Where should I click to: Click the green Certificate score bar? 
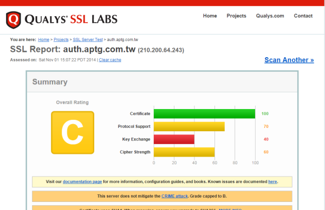(x=204, y=114)
